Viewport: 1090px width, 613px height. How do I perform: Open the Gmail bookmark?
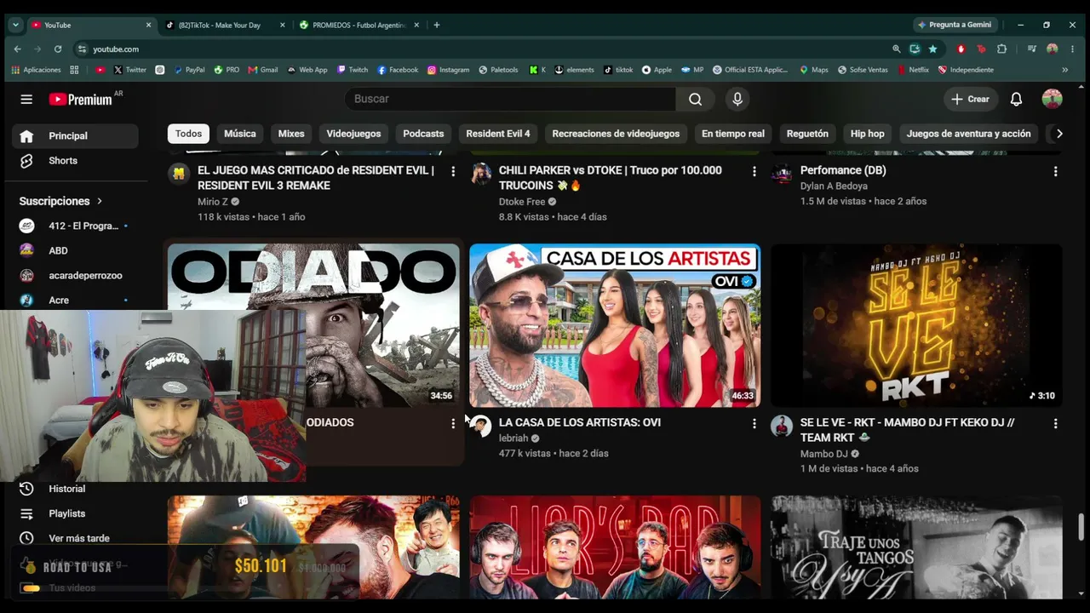(263, 70)
